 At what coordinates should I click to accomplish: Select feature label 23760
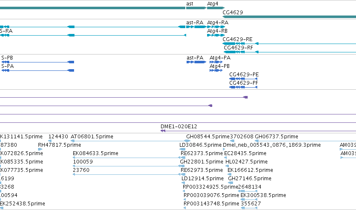(x=81, y=170)
